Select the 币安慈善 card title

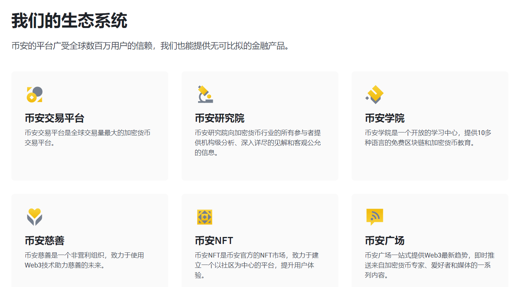point(45,241)
